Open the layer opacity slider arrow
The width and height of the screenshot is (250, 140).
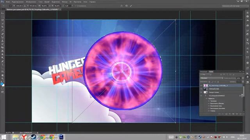(243, 78)
